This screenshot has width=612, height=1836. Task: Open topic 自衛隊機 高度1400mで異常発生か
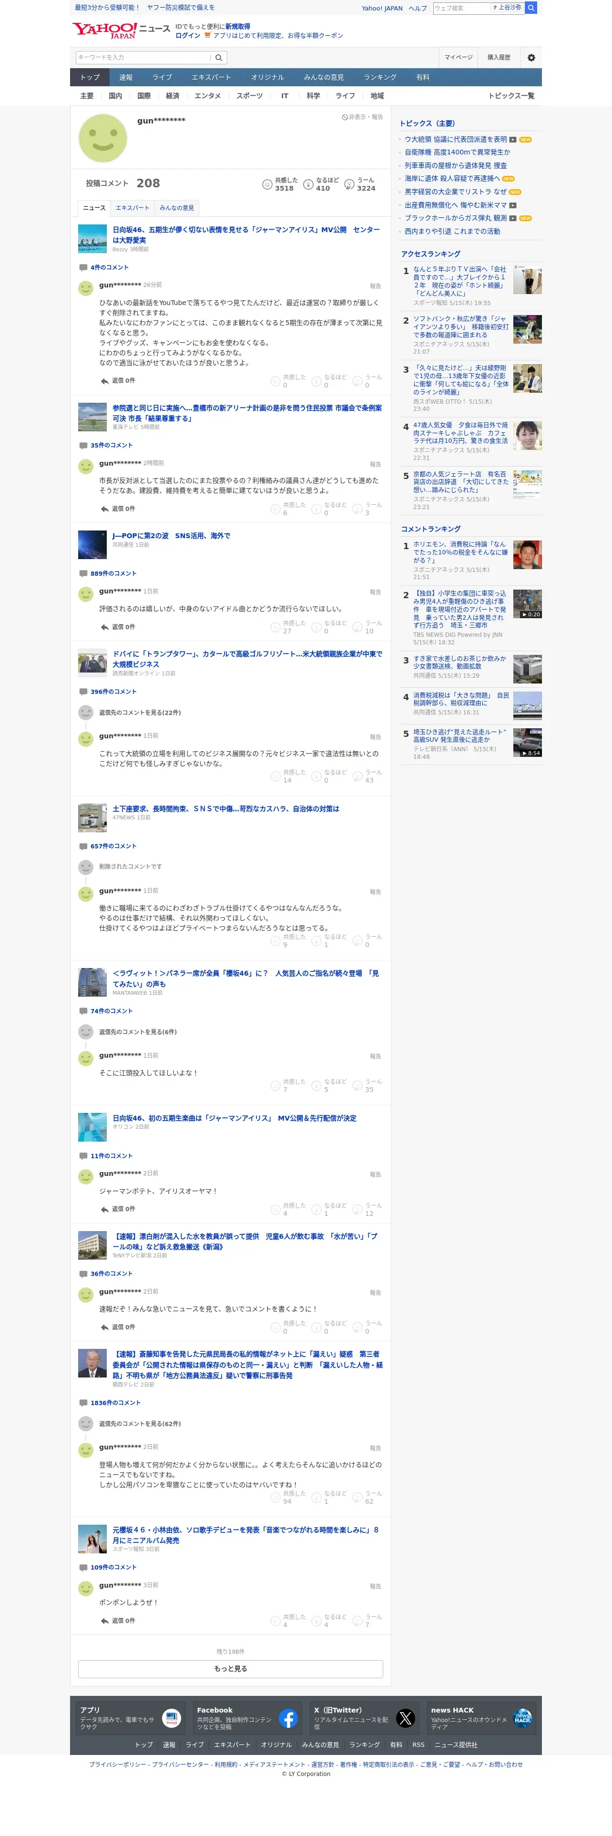(458, 153)
